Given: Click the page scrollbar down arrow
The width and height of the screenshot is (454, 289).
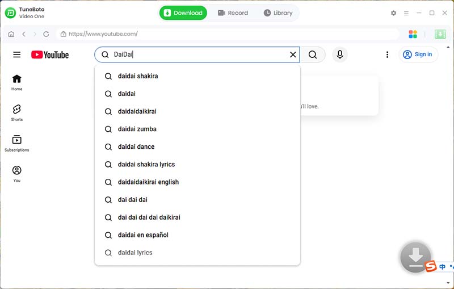Looking at the screenshot, I should click(448, 283).
